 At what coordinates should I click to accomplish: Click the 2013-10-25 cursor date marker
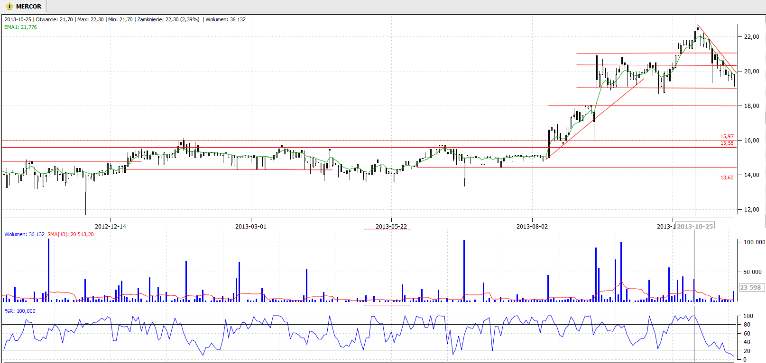(695, 226)
